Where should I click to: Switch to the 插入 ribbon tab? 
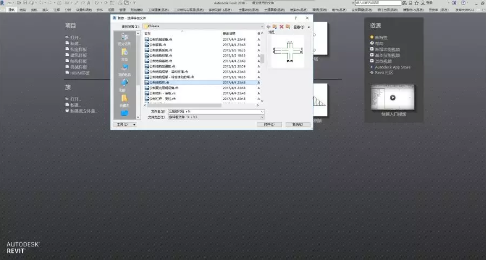45,10
